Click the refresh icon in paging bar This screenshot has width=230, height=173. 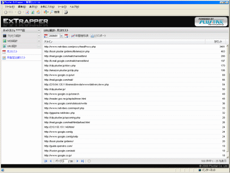89,161
